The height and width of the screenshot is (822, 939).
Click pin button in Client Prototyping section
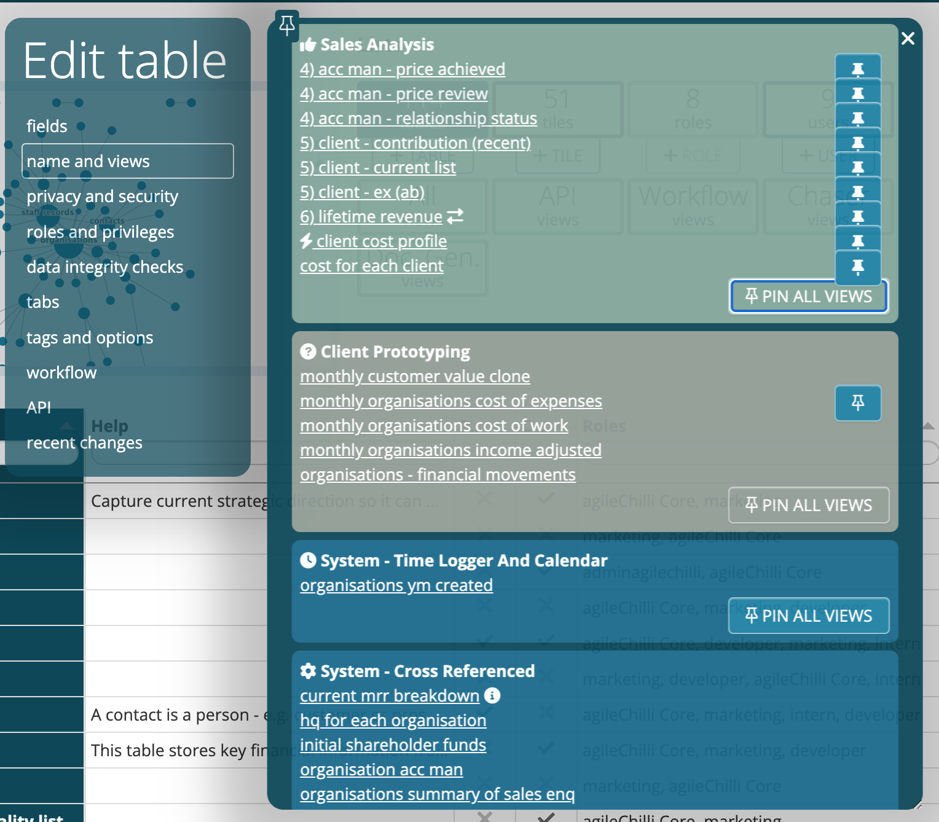pyautogui.click(x=858, y=403)
